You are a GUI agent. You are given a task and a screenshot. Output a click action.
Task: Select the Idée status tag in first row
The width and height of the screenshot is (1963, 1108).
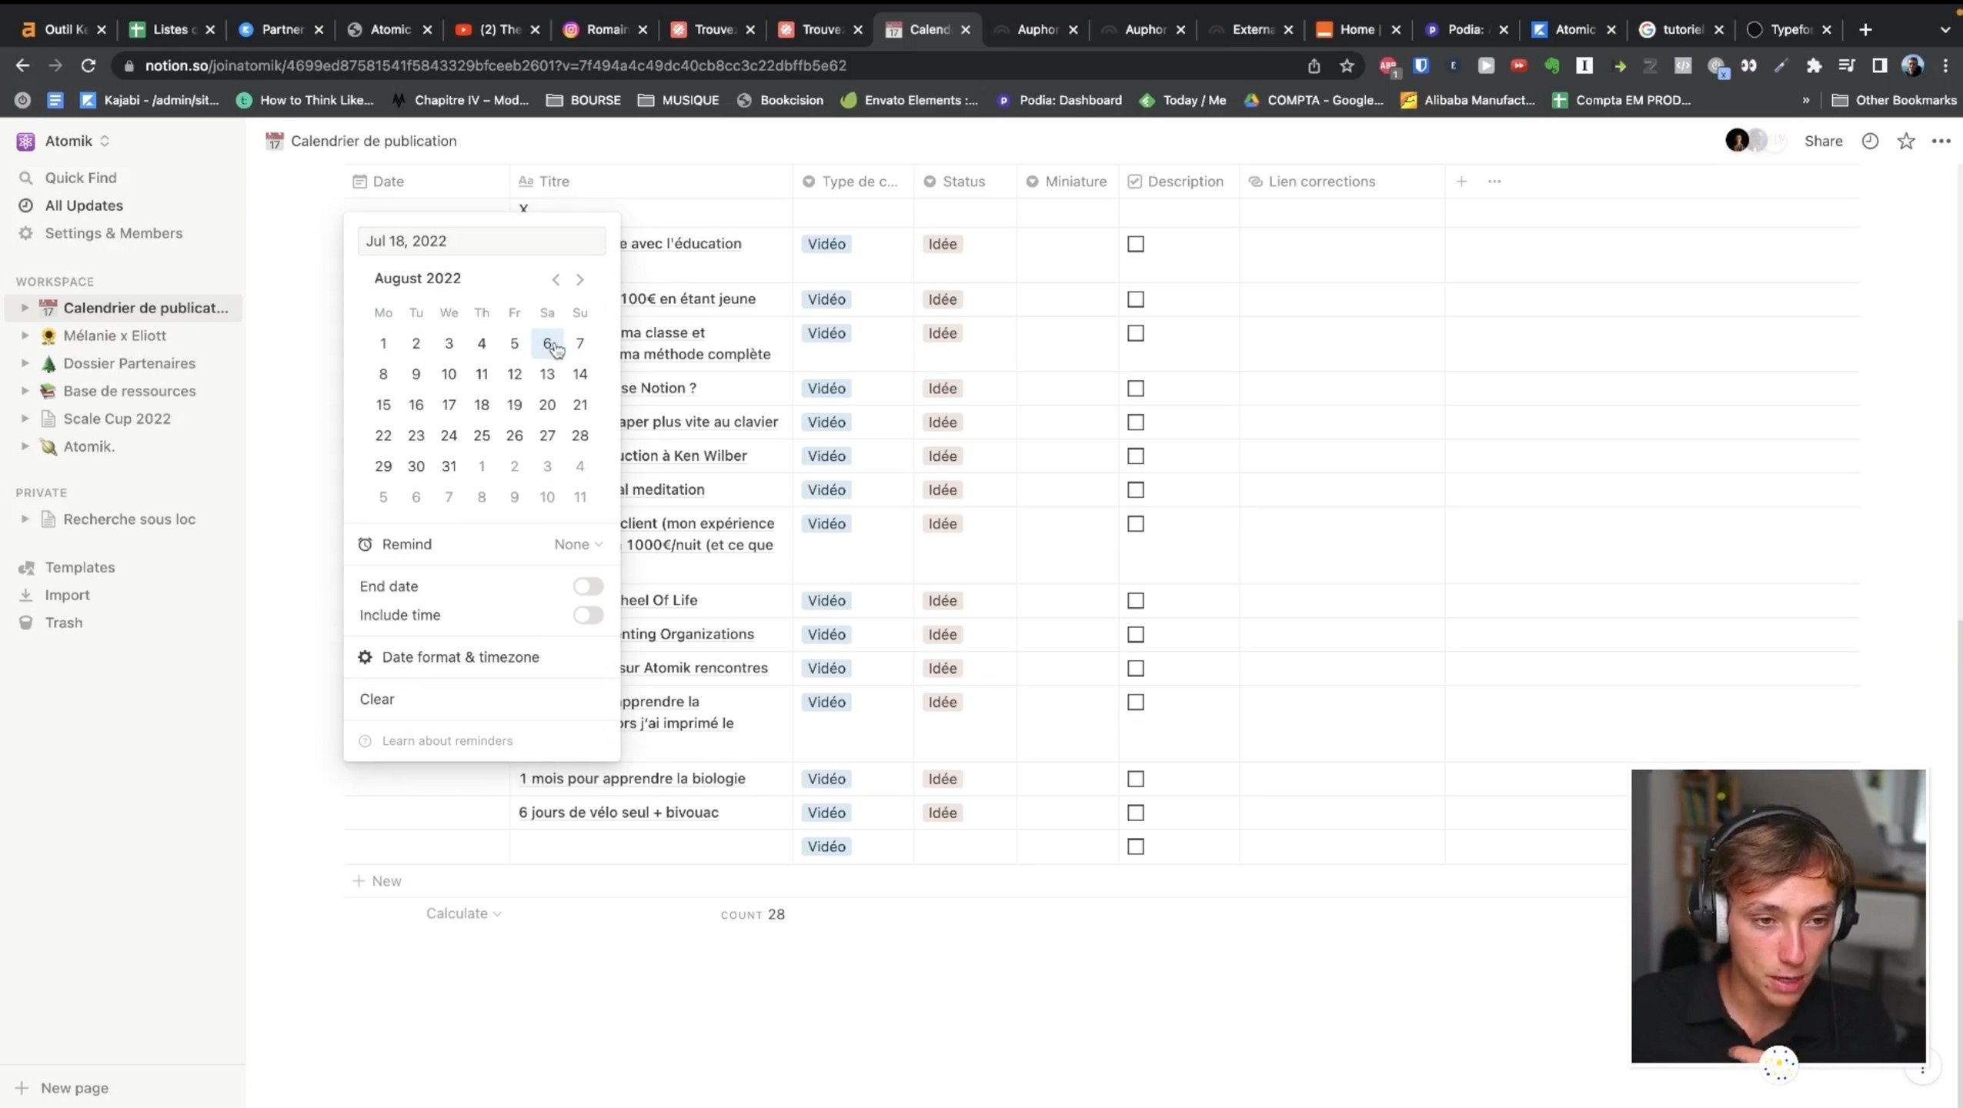pyautogui.click(x=942, y=244)
